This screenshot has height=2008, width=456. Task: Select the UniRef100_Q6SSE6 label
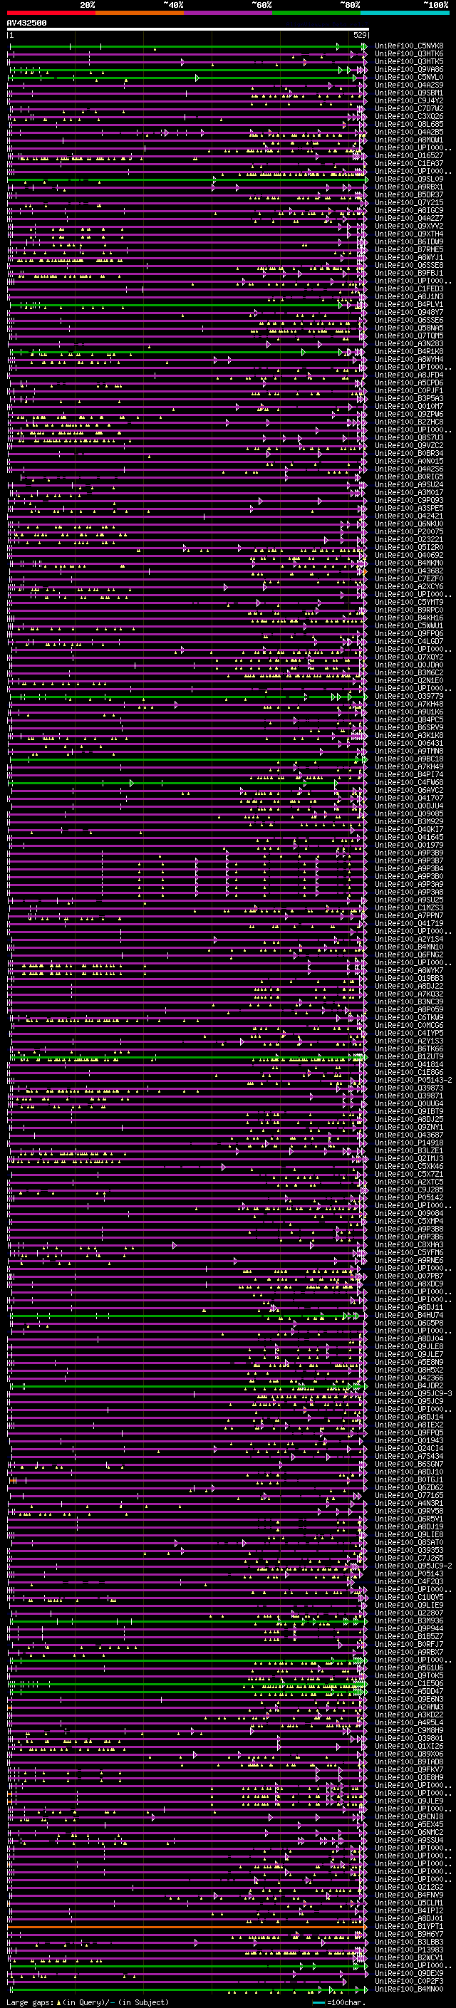pyautogui.click(x=409, y=321)
